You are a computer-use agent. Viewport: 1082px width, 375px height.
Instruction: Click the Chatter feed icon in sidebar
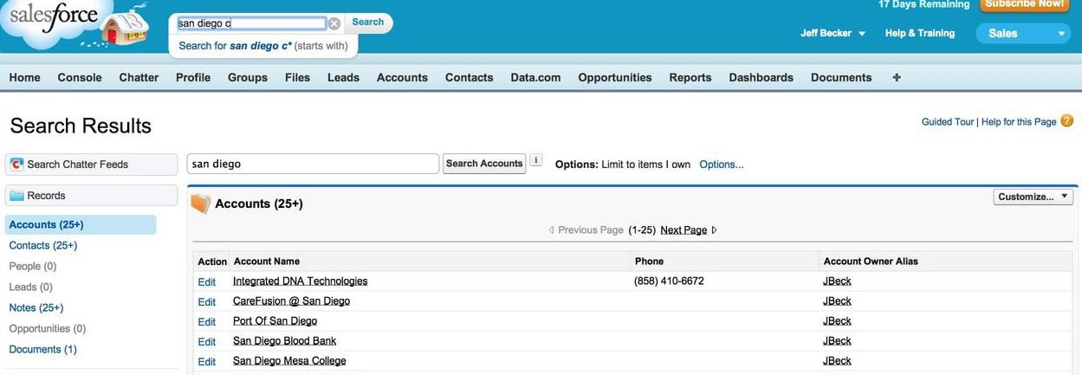(x=16, y=164)
